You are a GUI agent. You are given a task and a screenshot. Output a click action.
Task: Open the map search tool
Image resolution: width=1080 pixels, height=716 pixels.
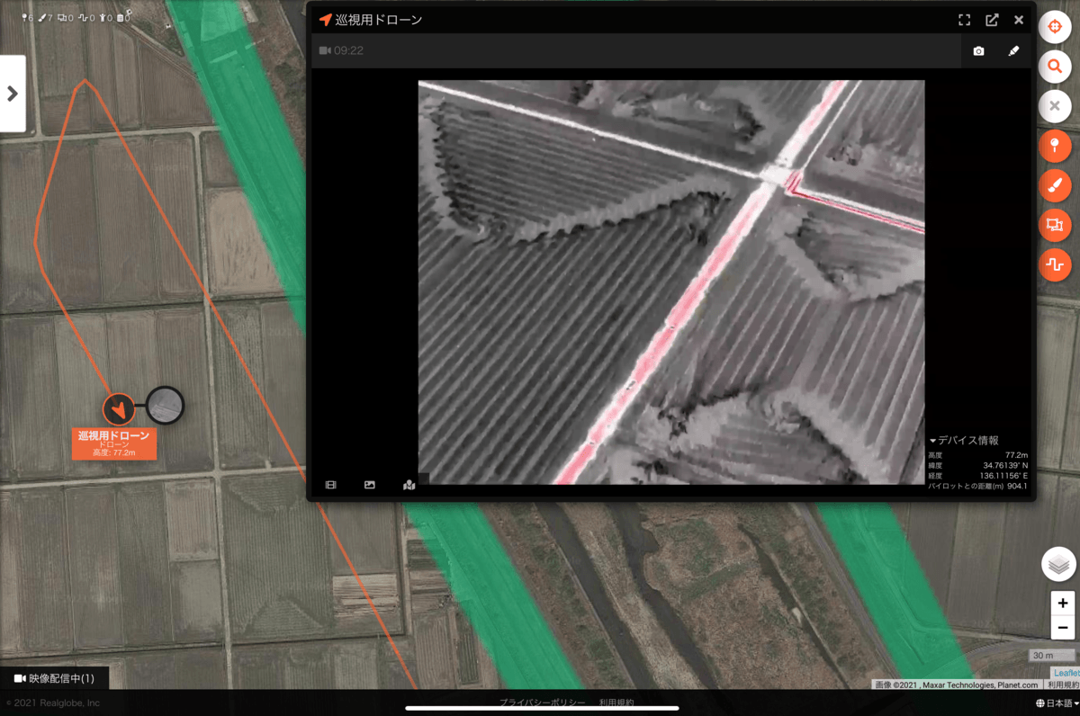coord(1055,67)
